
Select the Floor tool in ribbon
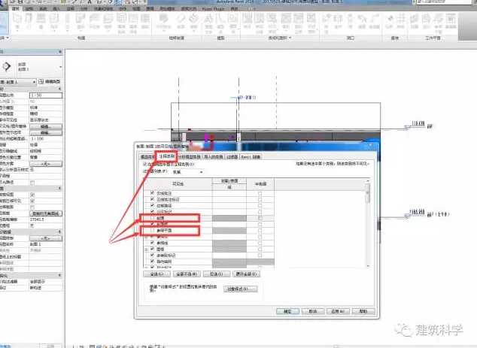click(108, 21)
